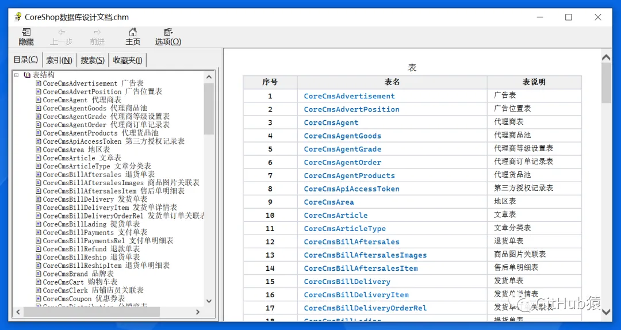Select CoreCmsBillReshipItem 退货单明细表 in tree
The width and height of the screenshot is (621, 330).
(x=106, y=266)
